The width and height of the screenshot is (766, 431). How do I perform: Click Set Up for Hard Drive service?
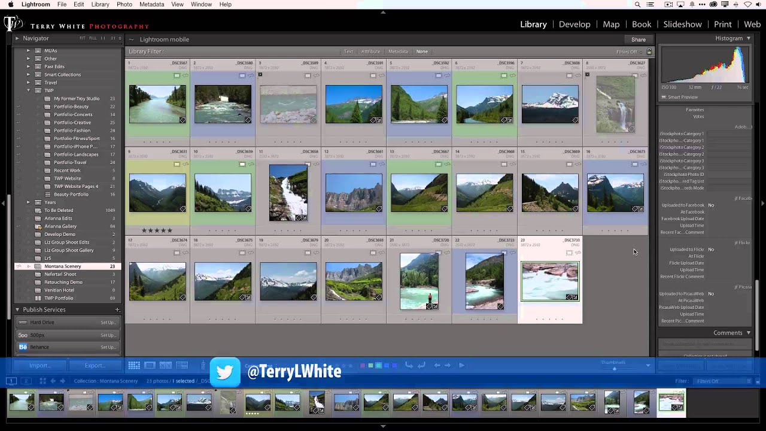coord(108,323)
